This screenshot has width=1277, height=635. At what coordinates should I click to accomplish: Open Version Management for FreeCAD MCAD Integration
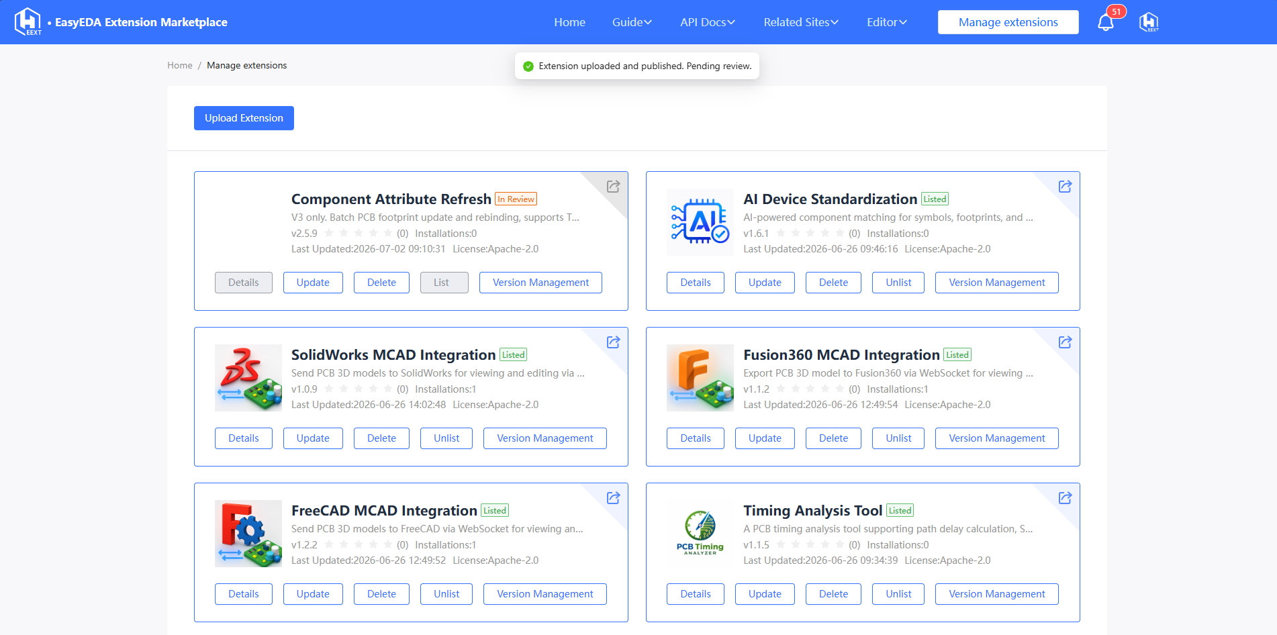[545, 594]
